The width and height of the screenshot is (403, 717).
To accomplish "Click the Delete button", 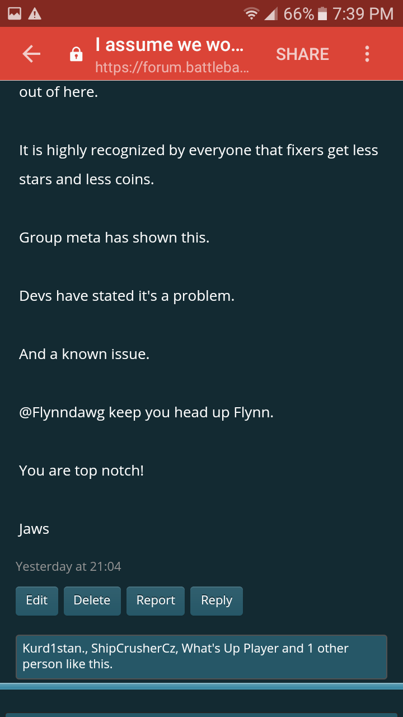I will tap(92, 600).
